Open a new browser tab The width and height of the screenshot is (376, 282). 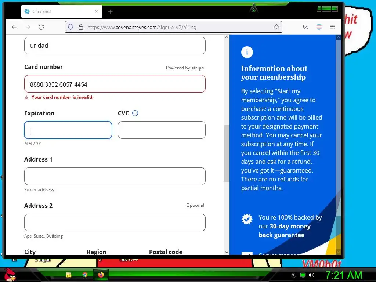point(110,11)
